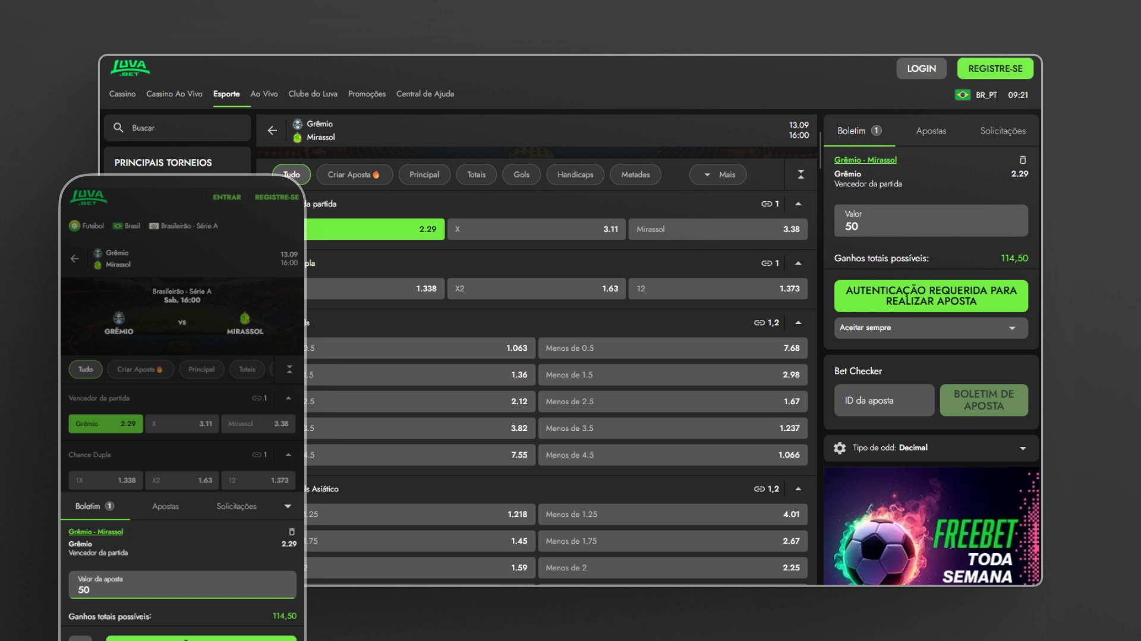Screen dimensions: 1141x641
Task: Delete Grêmio bet with desktop boletim trash icon
Action: coord(1022,160)
